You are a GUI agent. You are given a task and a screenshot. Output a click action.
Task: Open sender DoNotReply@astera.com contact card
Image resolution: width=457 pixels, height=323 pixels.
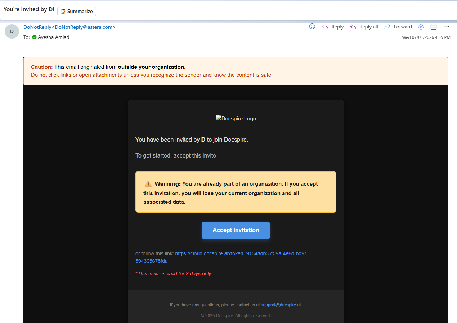(x=70, y=27)
